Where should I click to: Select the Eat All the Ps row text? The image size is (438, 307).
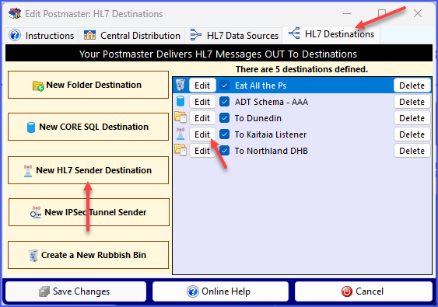click(261, 85)
